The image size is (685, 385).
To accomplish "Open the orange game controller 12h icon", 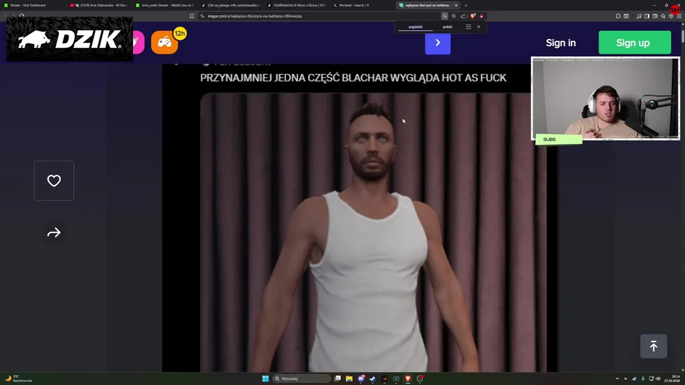I will click(x=165, y=42).
